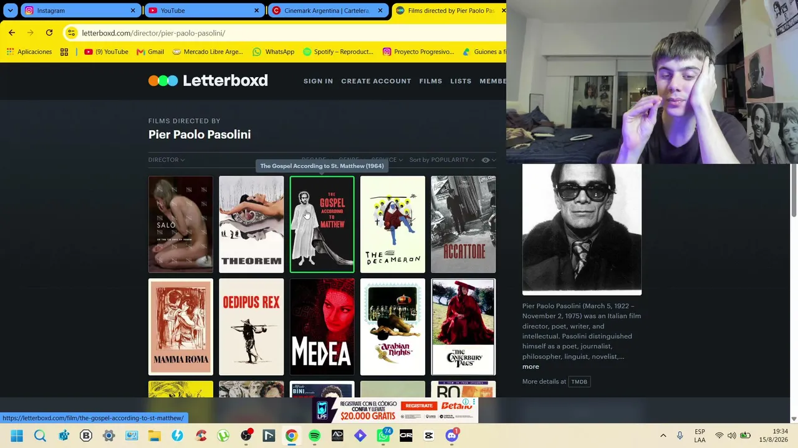Open Google Chrome taskbar icon
798x448 pixels.
pos(291,436)
